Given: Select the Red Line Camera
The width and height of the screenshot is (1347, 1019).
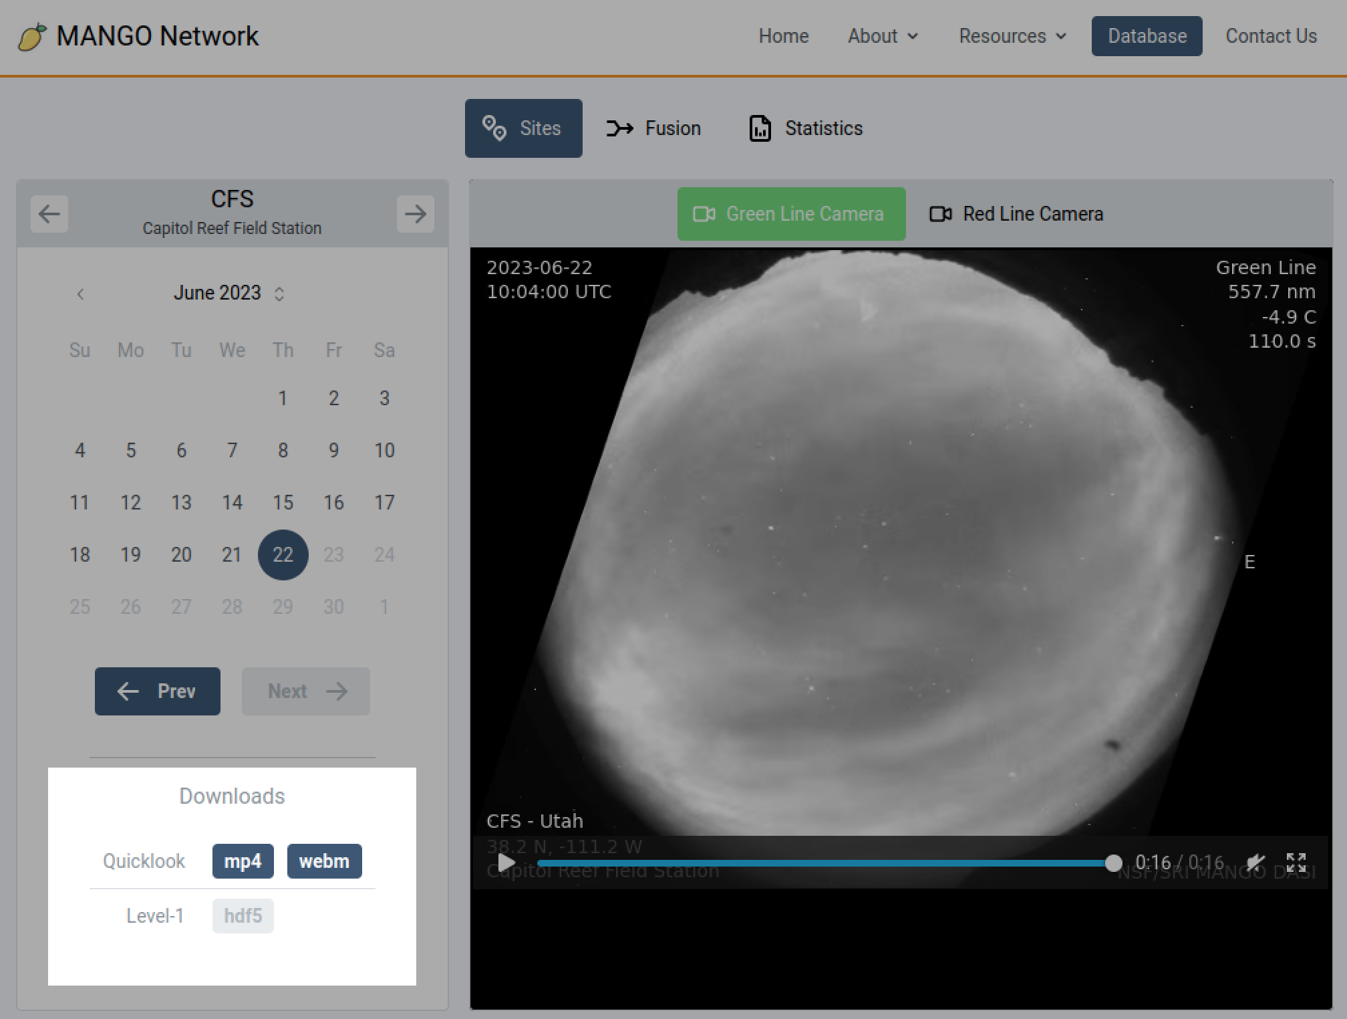Looking at the screenshot, I should (x=1016, y=214).
